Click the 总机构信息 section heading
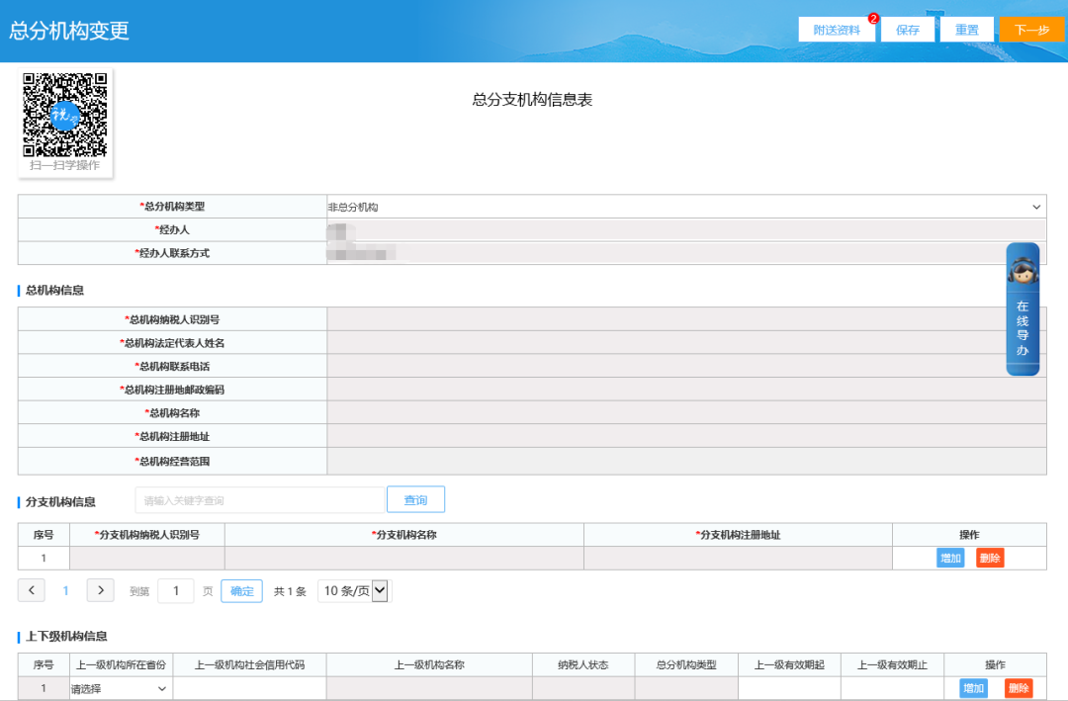 [54, 291]
